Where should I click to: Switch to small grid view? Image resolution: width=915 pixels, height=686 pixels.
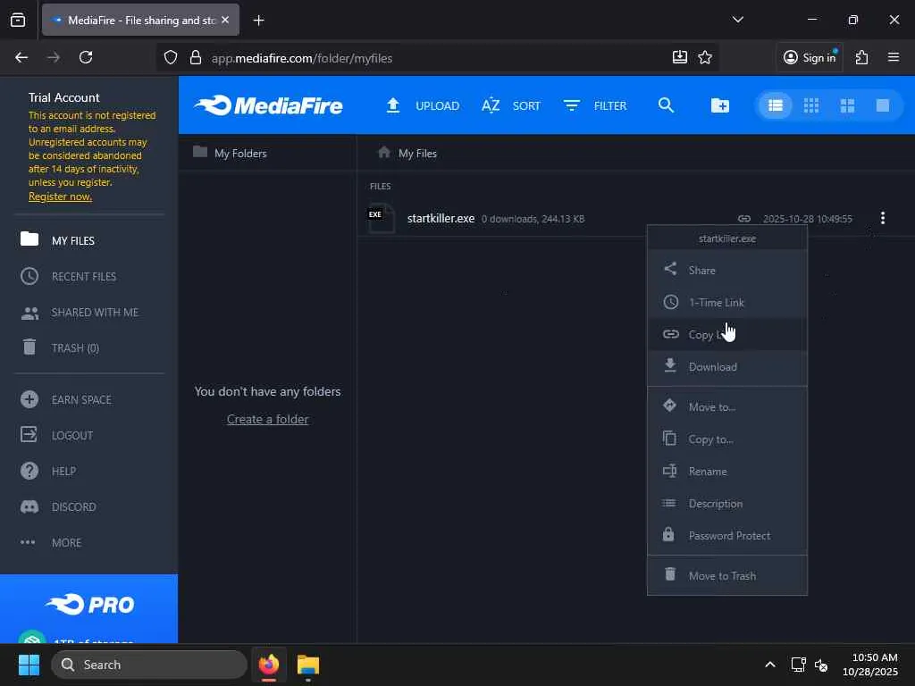811,105
